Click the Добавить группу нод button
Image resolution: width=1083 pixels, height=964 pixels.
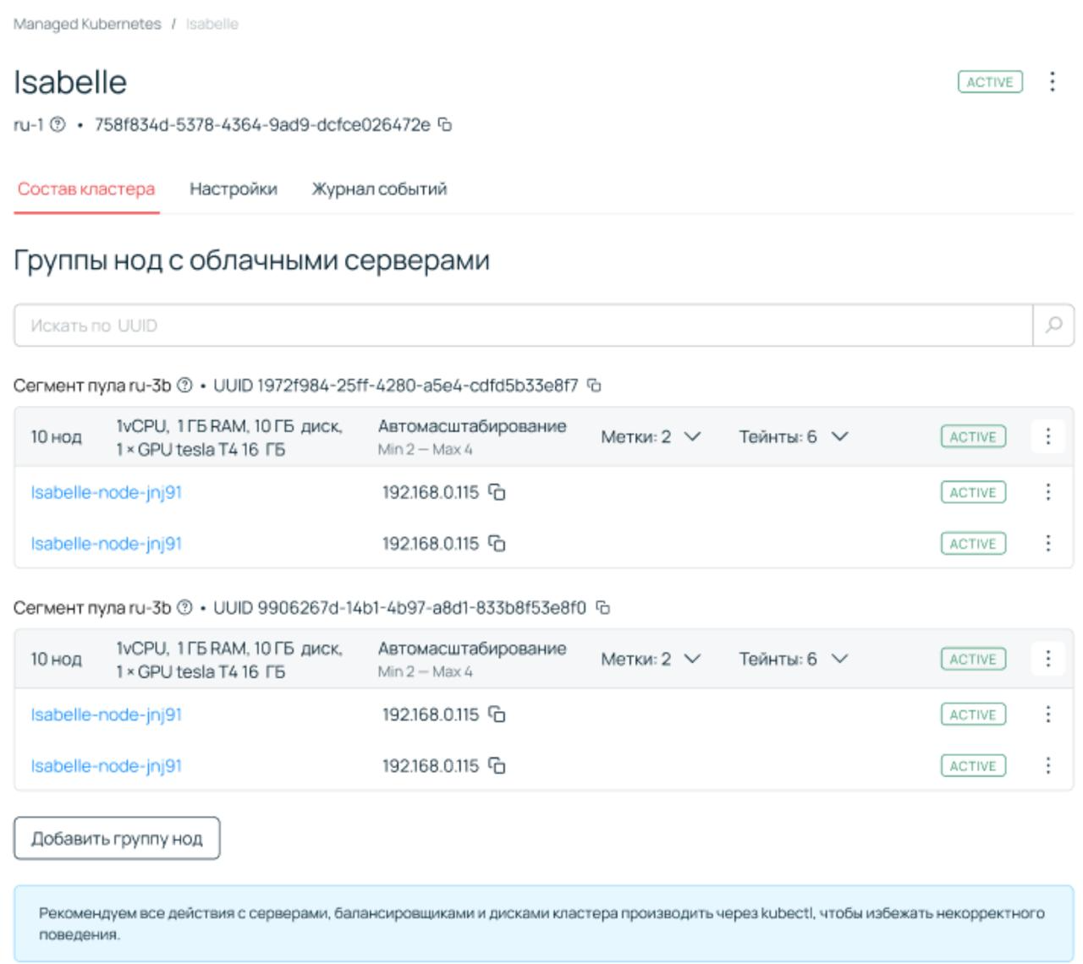[x=117, y=839]
